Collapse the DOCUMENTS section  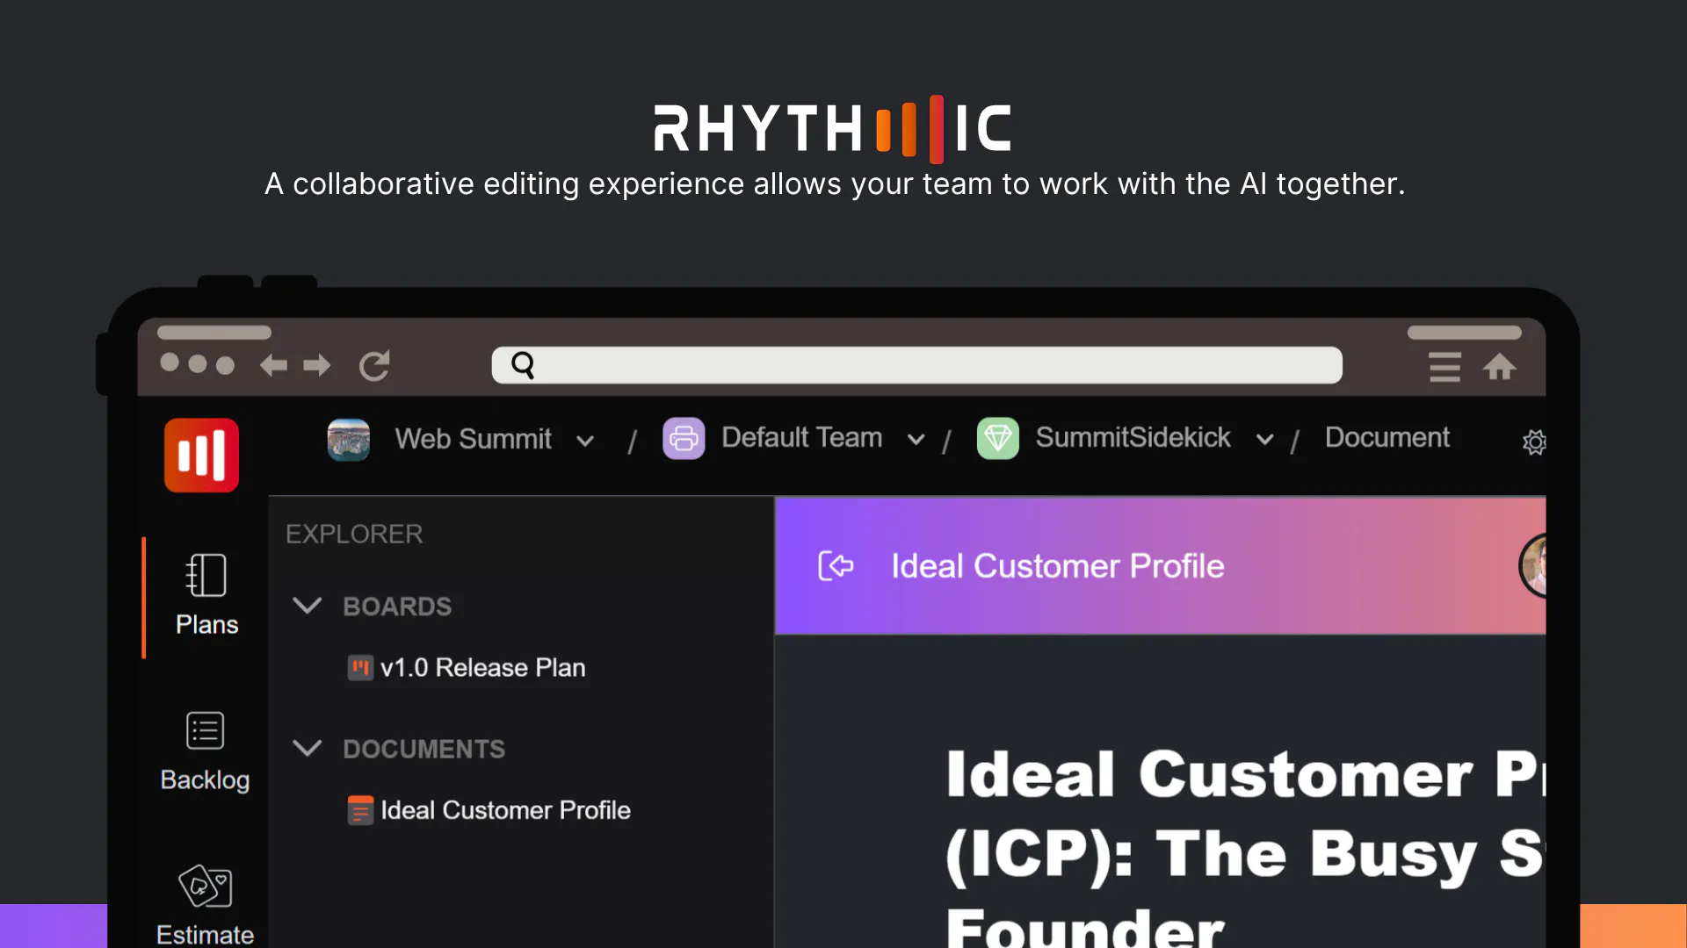(x=307, y=748)
